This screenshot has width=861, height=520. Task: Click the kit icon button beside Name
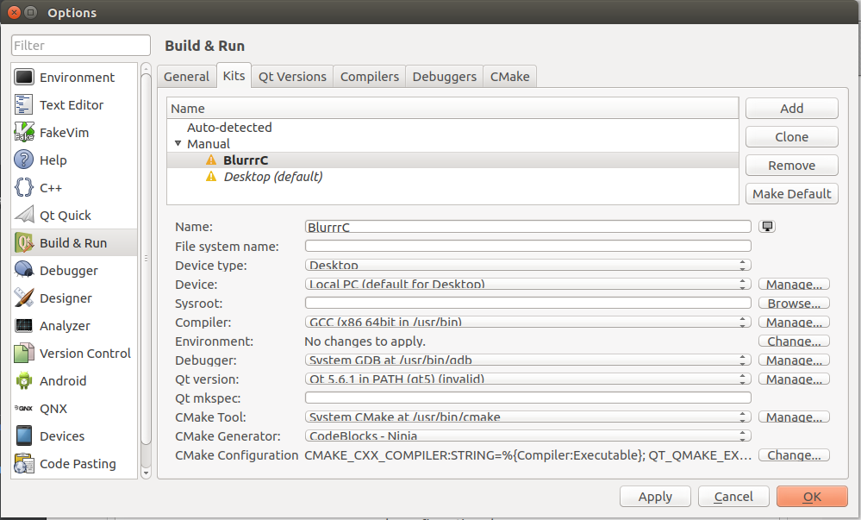(767, 227)
